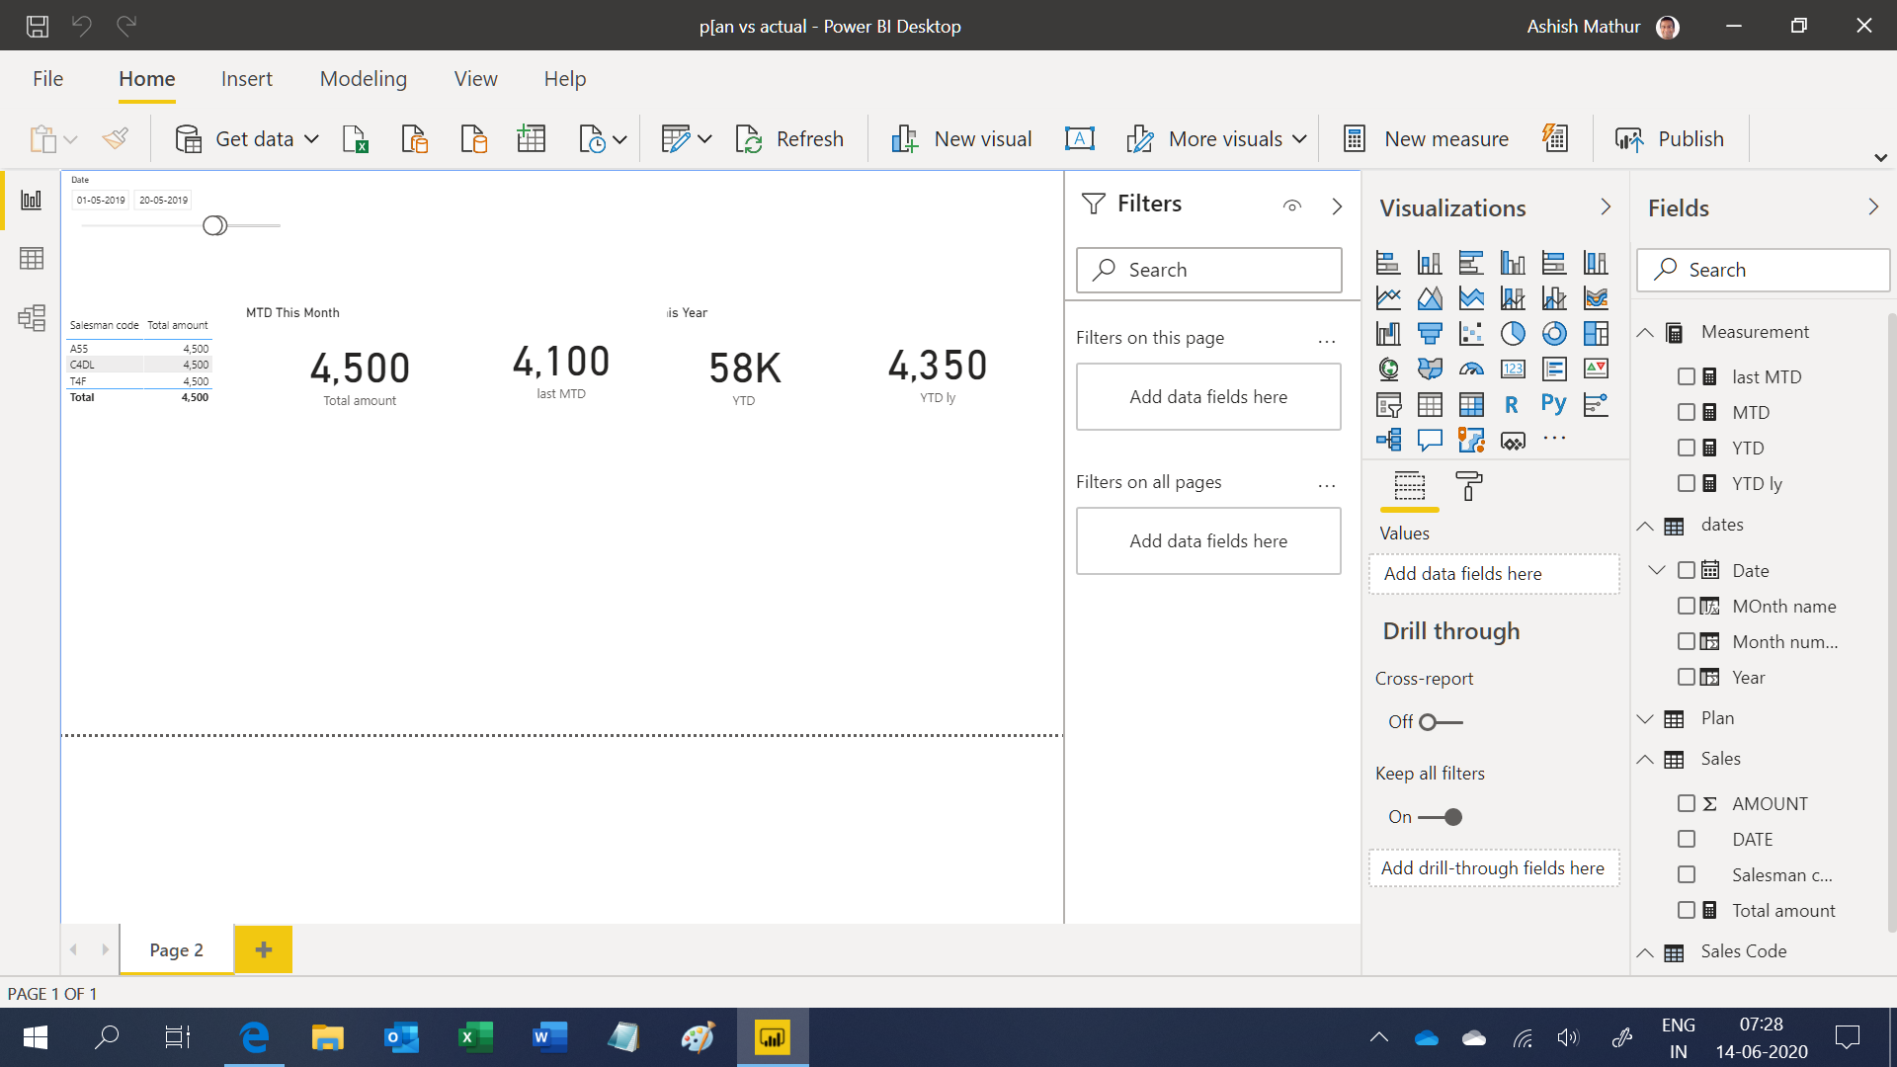This screenshot has height=1067, width=1897.
Task: Open the Get data dropdown arrow
Action: (312, 139)
